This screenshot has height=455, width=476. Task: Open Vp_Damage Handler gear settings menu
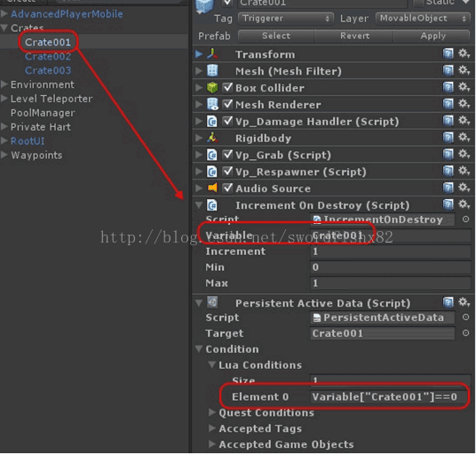[x=464, y=121]
